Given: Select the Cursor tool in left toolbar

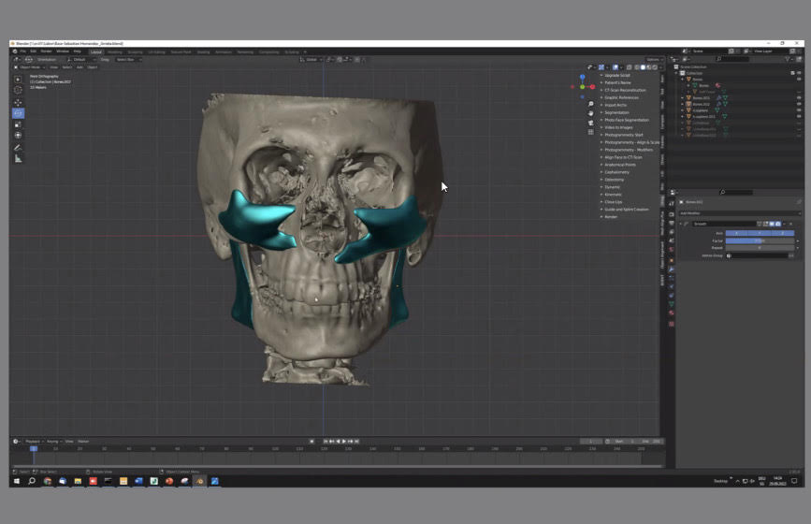Looking at the screenshot, I should click(x=18, y=90).
